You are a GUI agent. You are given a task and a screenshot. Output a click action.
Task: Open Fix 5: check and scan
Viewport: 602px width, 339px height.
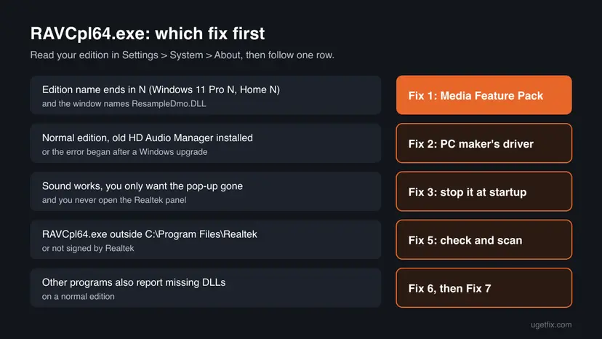[x=483, y=240]
